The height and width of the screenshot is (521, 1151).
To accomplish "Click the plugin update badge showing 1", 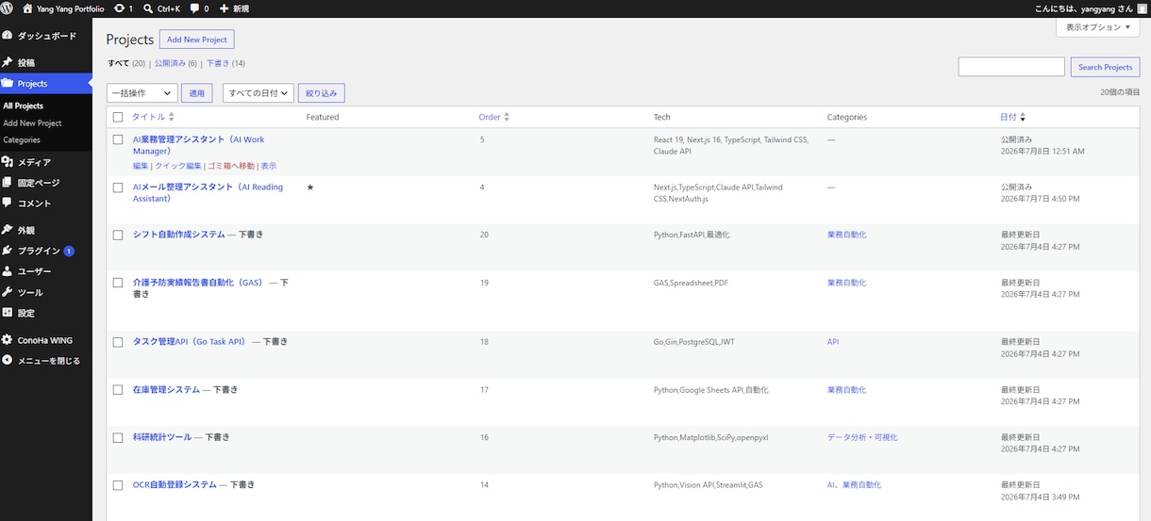I will click(x=69, y=252).
